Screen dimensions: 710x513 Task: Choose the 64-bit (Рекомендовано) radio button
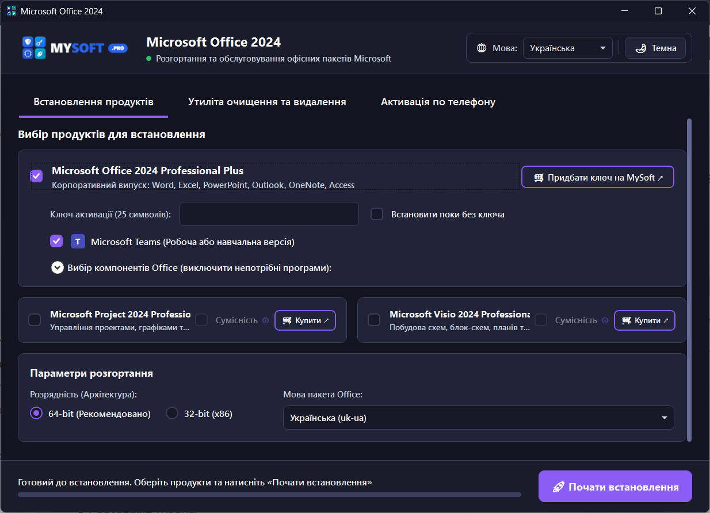[x=36, y=414]
